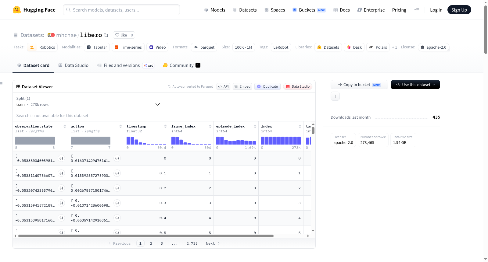This screenshot has height=262, width=488.
Task: Click the Sign Up button
Action: 459,10
